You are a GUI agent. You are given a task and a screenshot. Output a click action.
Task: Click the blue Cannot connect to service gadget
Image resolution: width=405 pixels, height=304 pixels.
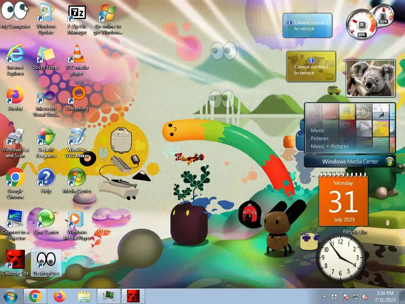tap(307, 25)
